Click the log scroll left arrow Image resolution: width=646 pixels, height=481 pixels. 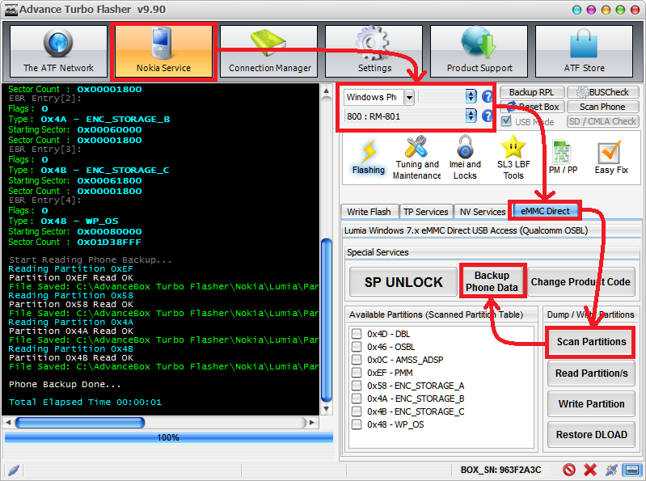(x=8, y=423)
